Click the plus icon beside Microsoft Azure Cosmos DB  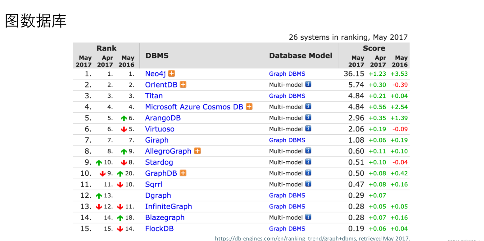click(x=249, y=107)
